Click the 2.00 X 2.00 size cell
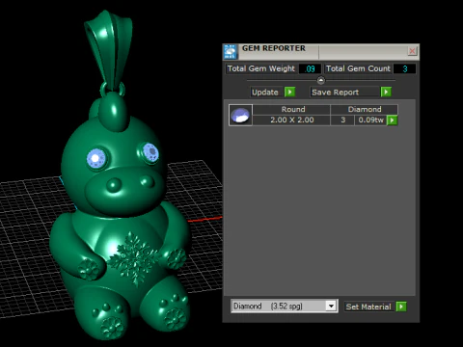The image size is (463, 347). [292, 120]
